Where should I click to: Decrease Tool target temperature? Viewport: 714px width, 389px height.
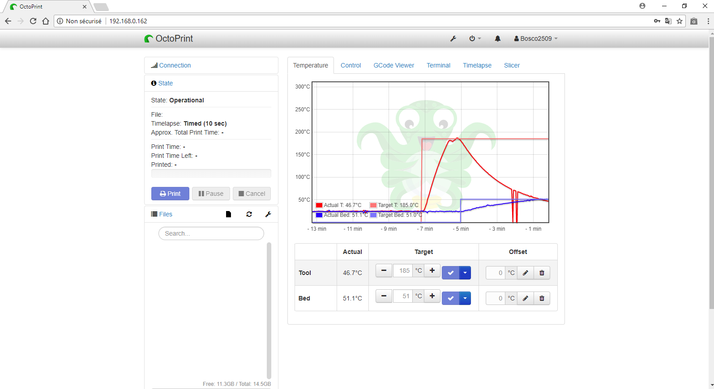[x=384, y=271]
